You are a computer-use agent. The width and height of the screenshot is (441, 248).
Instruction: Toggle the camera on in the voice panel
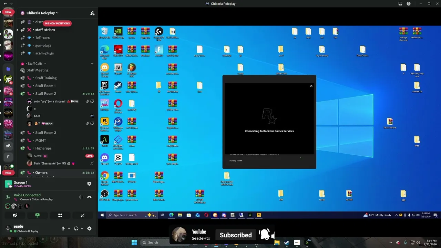(x=15, y=215)
